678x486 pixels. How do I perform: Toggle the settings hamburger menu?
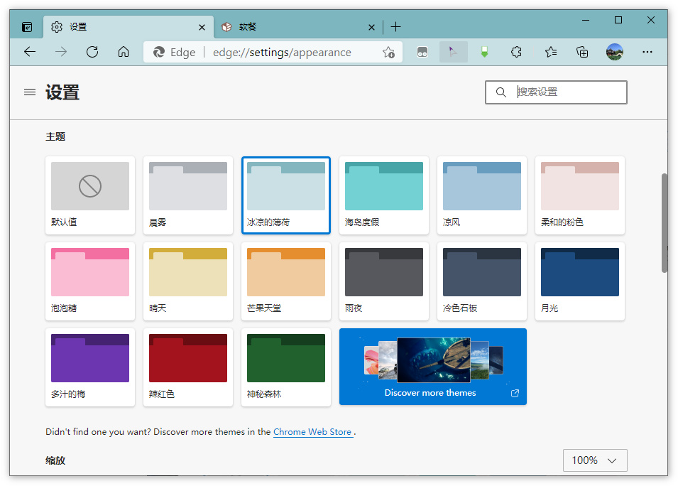(x=30, y=92)
